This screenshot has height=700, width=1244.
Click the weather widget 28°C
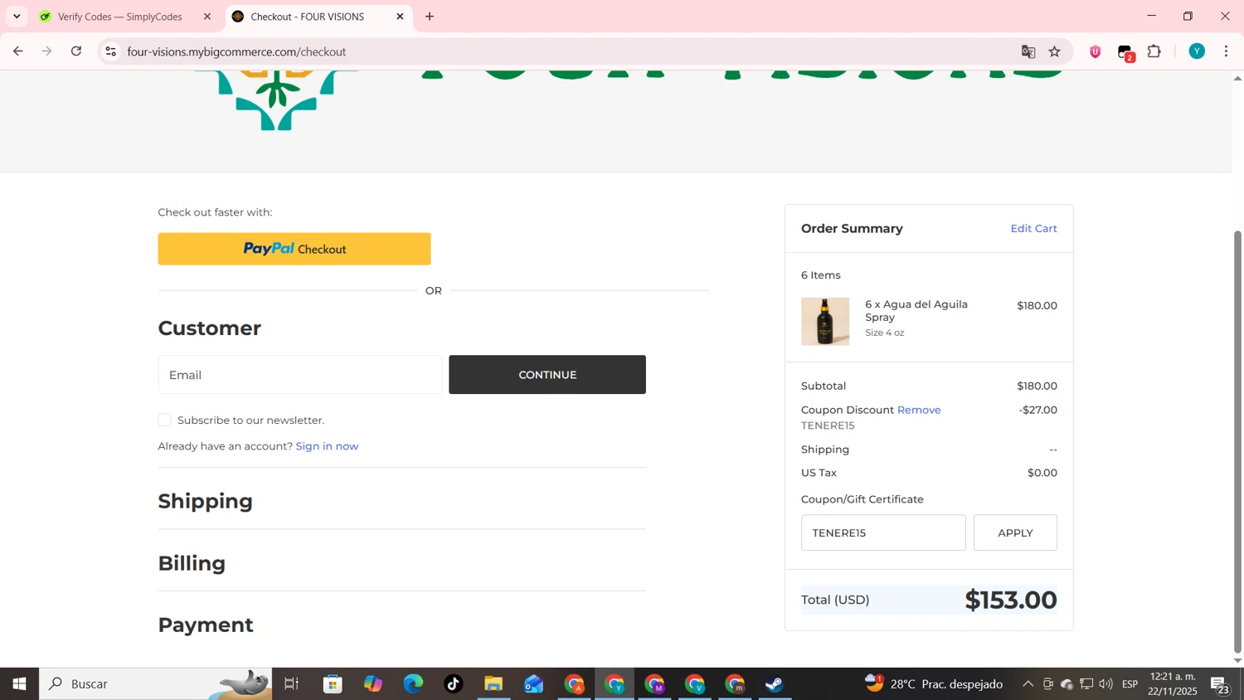934,684
